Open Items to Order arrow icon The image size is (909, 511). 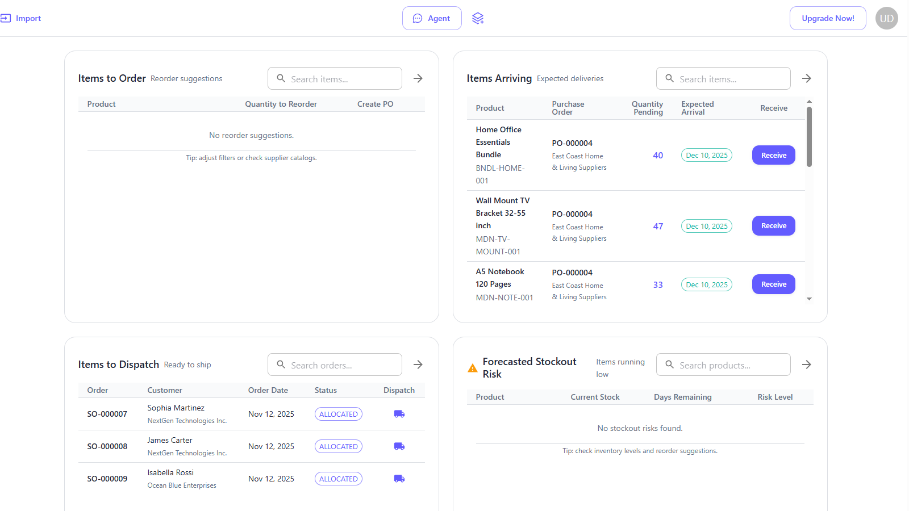coord(418,78)
